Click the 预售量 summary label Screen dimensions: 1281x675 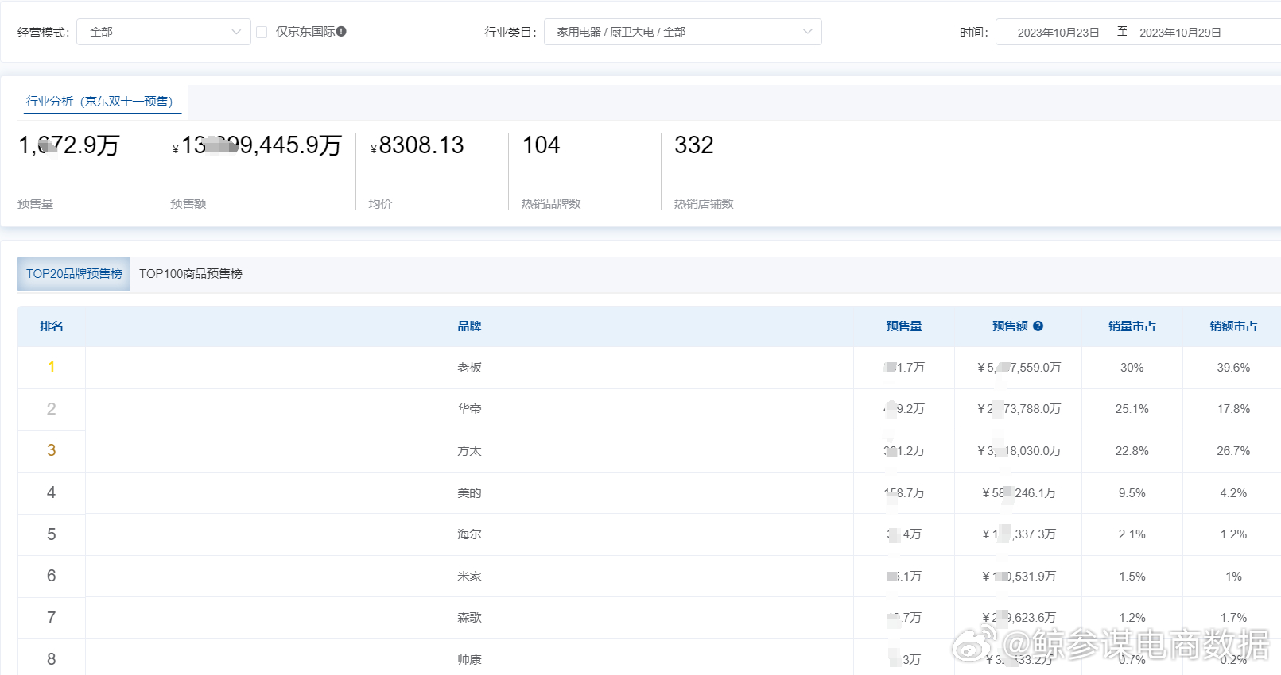coord(35,204)
